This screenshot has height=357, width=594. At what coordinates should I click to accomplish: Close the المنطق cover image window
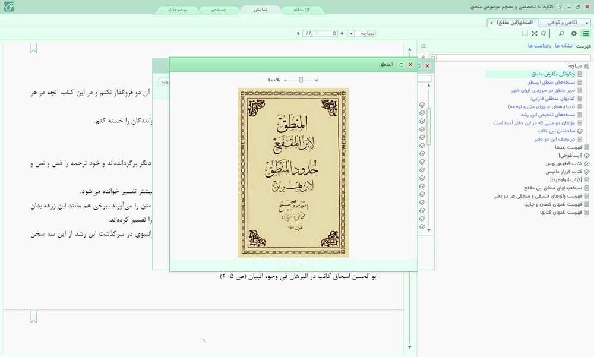coord(410,65)
